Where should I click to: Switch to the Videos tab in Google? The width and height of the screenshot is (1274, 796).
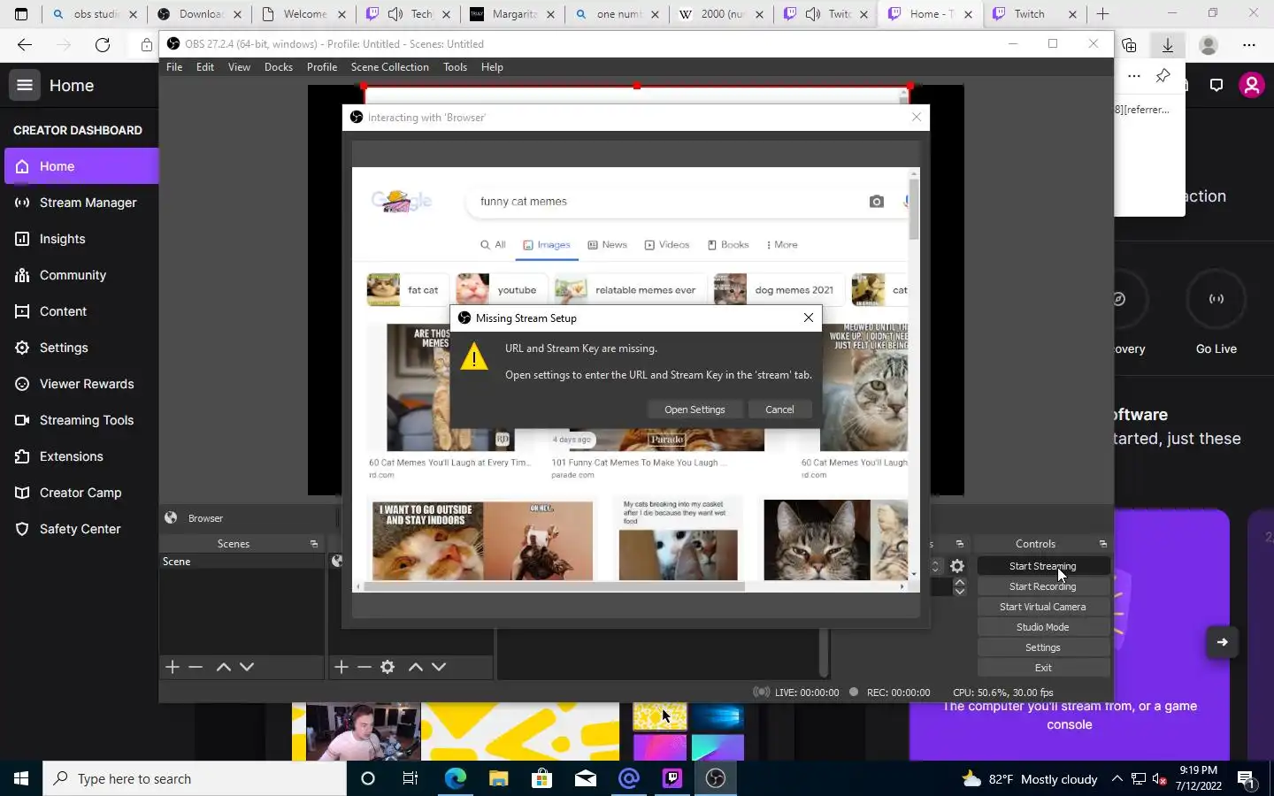[667, 245]
